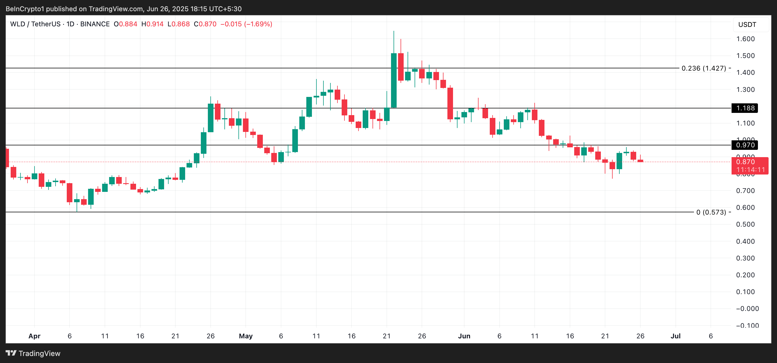The width and height of the screenshot is (777, 363).
Task: Click the TradingView logo icon
Action: 11,353
